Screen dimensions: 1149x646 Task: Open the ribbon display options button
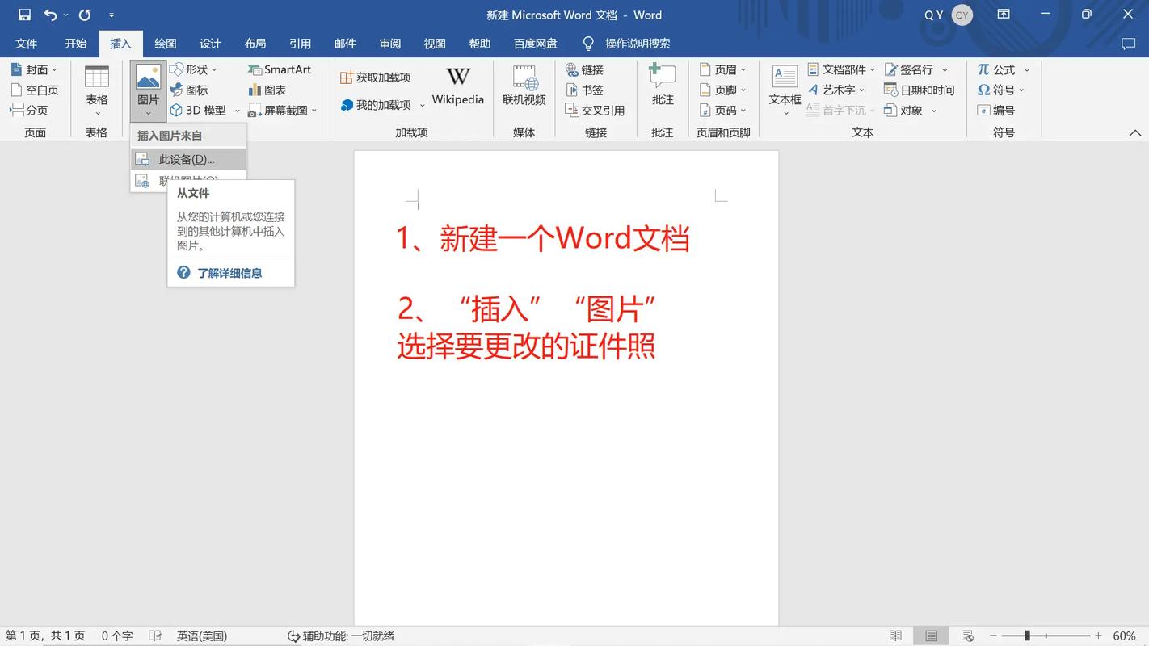click(1004, 15)
